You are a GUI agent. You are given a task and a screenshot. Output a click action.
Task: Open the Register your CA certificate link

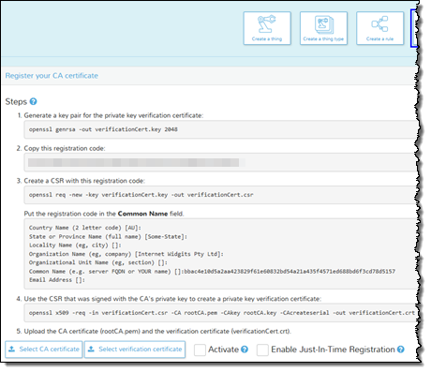point(52,76)
